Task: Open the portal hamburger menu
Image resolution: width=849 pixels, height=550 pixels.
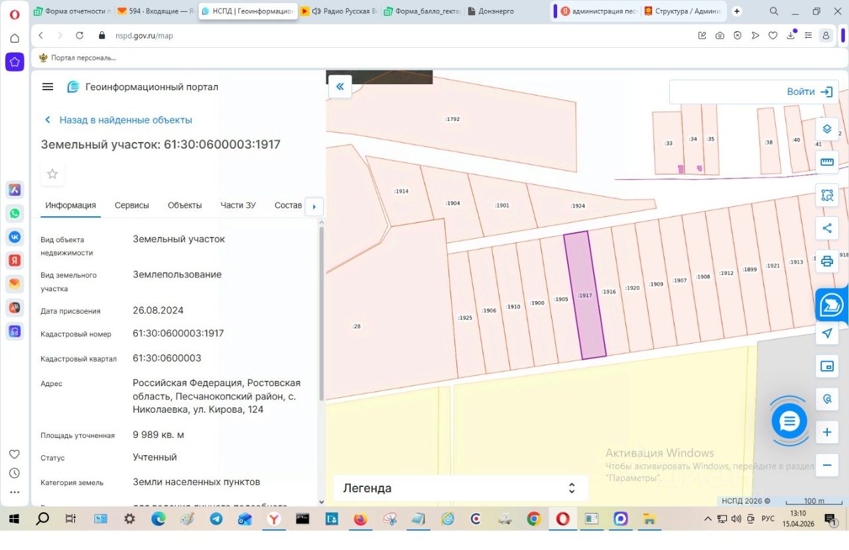Action: (x=48, y=87)
